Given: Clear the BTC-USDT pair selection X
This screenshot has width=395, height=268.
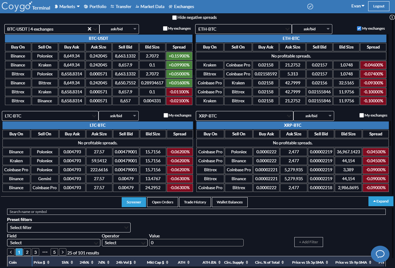Looking at the screenshot, I should pos(90,29).
